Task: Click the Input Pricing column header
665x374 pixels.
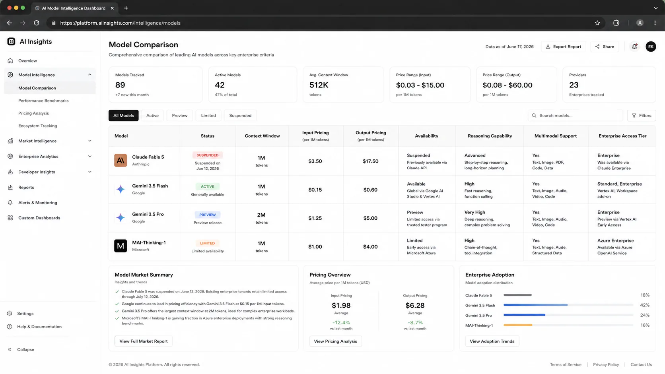Action: [315, 136]
